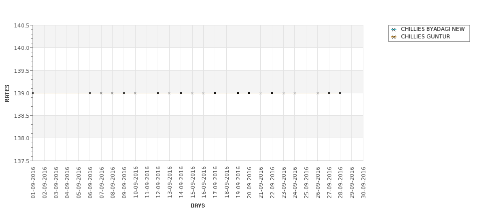This screenshot has width=488, height=214.
Task: Select the data marker for 07-09-2016
Action: tap(101, 93)
